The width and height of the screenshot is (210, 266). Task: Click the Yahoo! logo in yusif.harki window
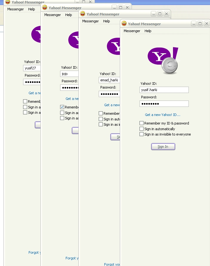163,56
